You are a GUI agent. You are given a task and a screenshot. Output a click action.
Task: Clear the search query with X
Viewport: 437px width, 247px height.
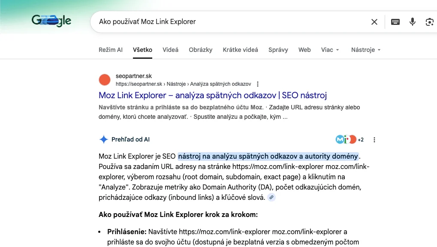point(374,22)
